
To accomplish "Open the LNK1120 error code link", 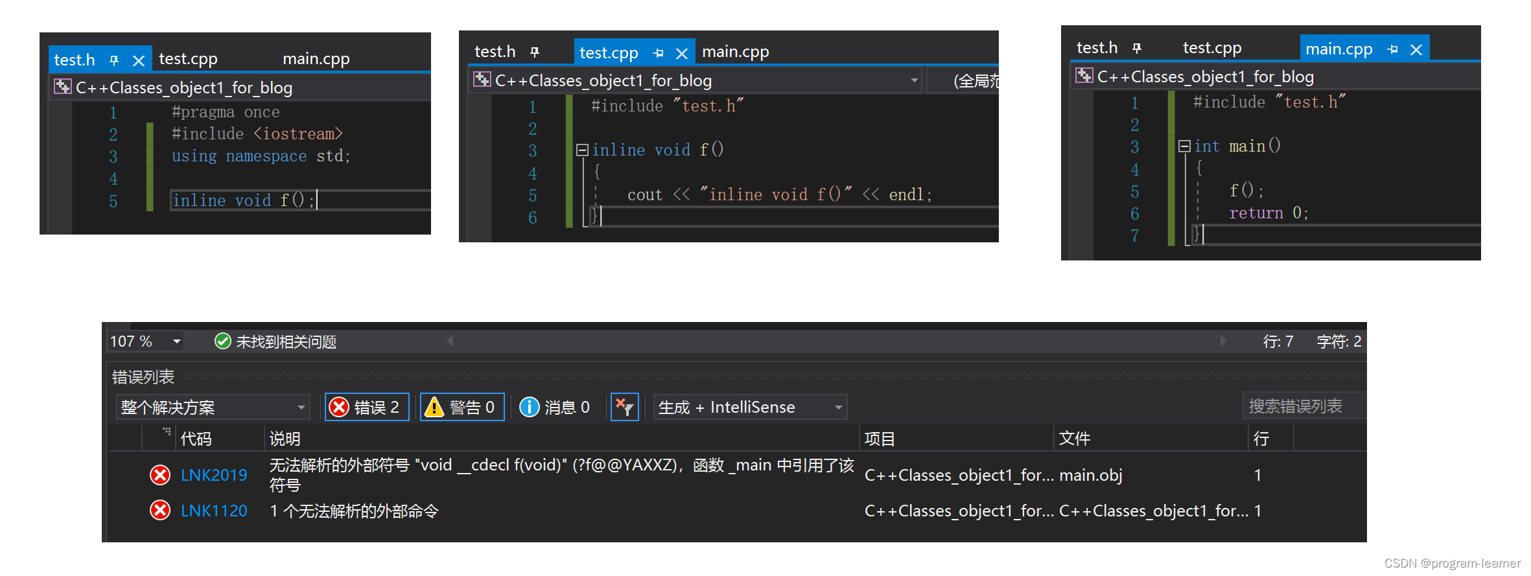I will pyautogui.click(x=214, y=511).
